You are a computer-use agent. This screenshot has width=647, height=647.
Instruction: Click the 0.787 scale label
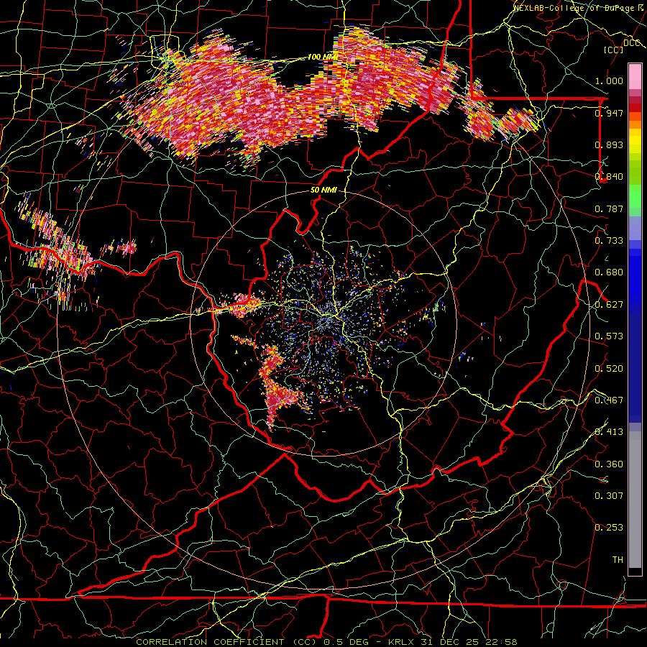609,208
